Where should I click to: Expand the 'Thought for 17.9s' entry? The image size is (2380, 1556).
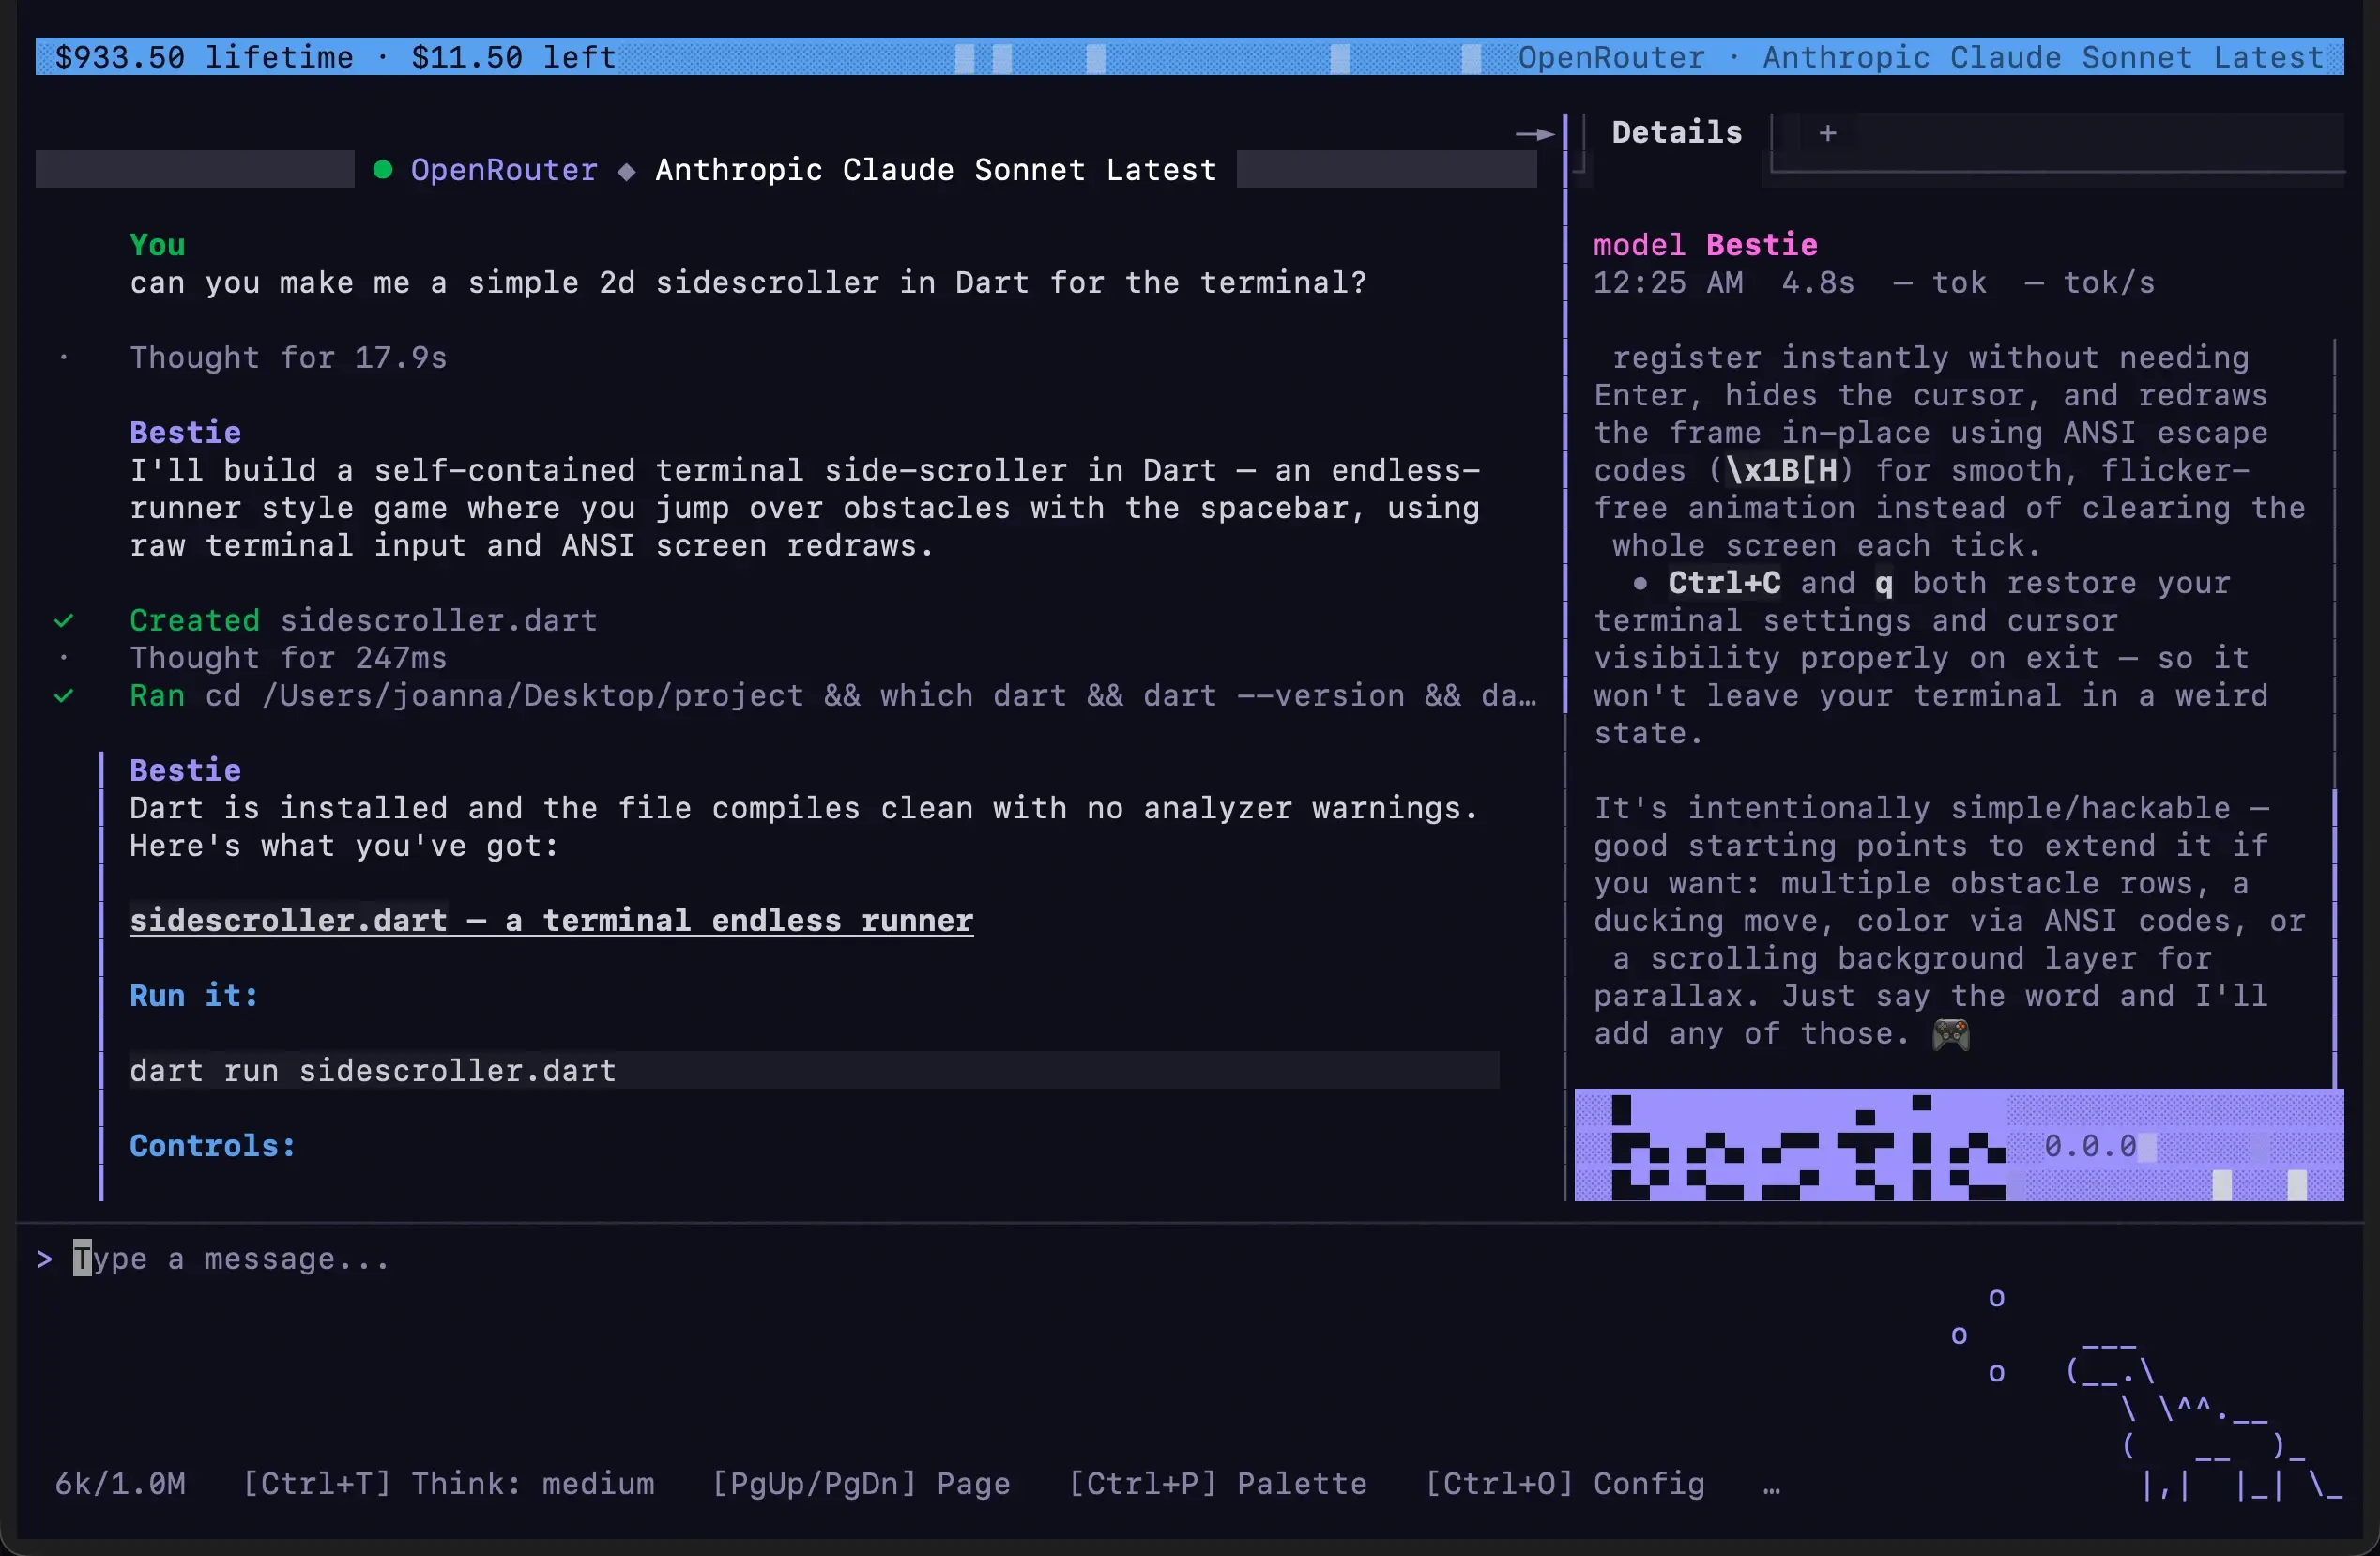(x=288, y=358)
